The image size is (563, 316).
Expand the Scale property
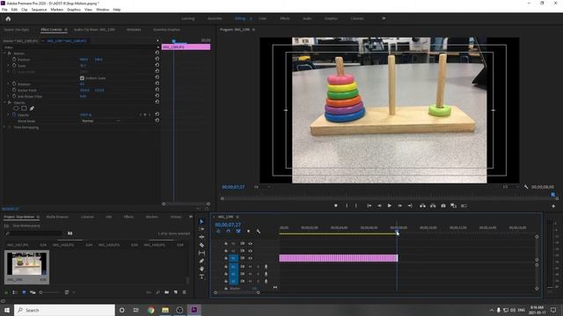coord(8,66)
